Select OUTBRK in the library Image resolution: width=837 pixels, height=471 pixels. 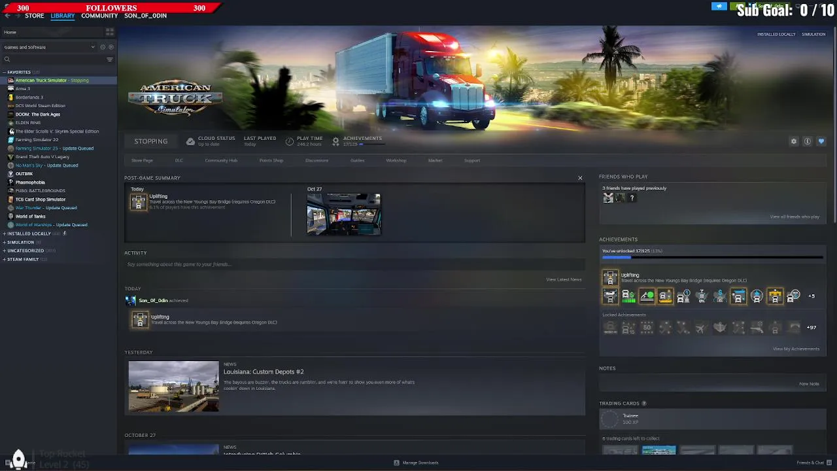coord(24,174)
